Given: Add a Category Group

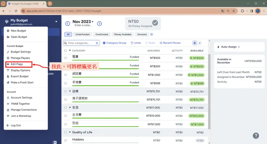Looking at the screenshot, I should pyautogui.click(x=114, y=43).
